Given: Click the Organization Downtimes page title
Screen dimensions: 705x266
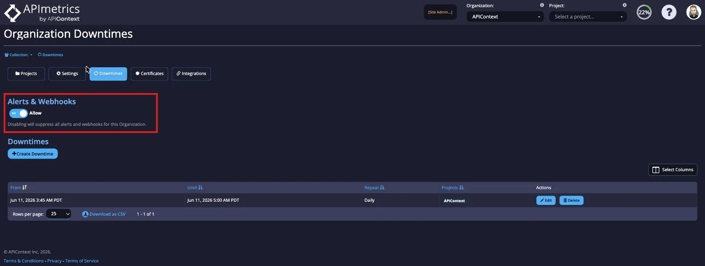Looking at the screenshot, I should pos(68,34).
